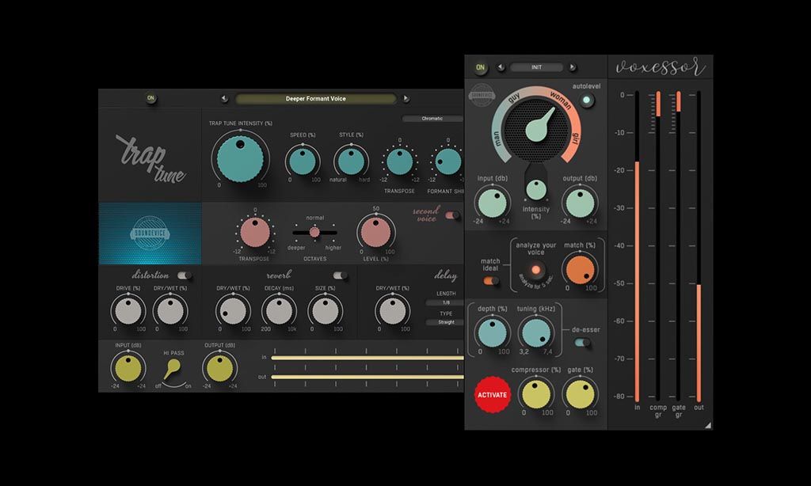The width and height of the screenshot is (811, 486).
Task: Open the delay Length 1/8 dropdown
Action: [x=445, y=302]
